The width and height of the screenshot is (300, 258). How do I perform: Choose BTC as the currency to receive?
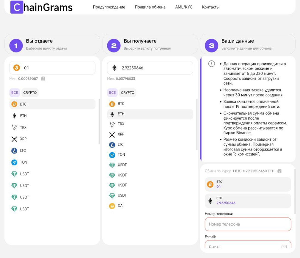point(150,104)
